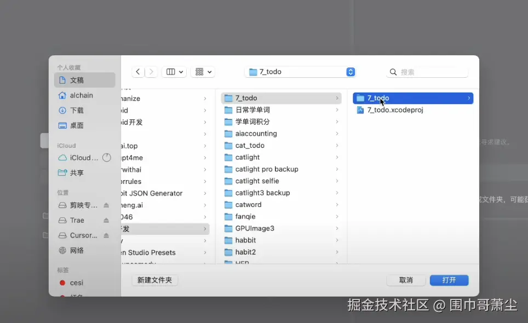Open the 7_todo path popup menu
Screen dimensions: 528x323
pos(300,72)
